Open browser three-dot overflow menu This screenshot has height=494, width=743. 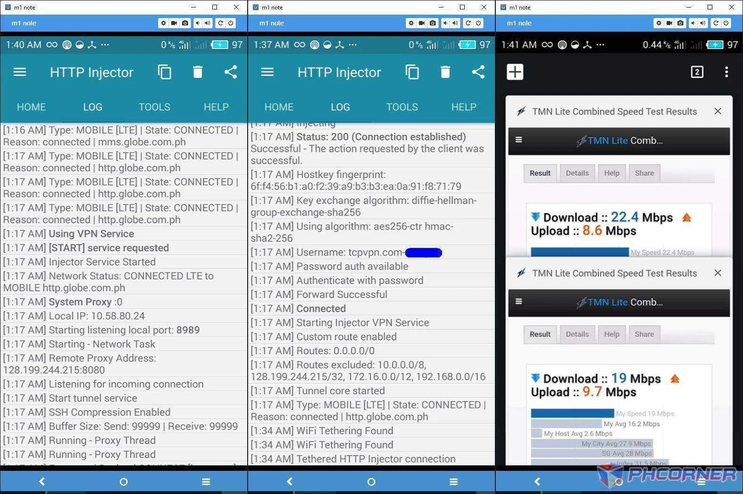(726, 72)
